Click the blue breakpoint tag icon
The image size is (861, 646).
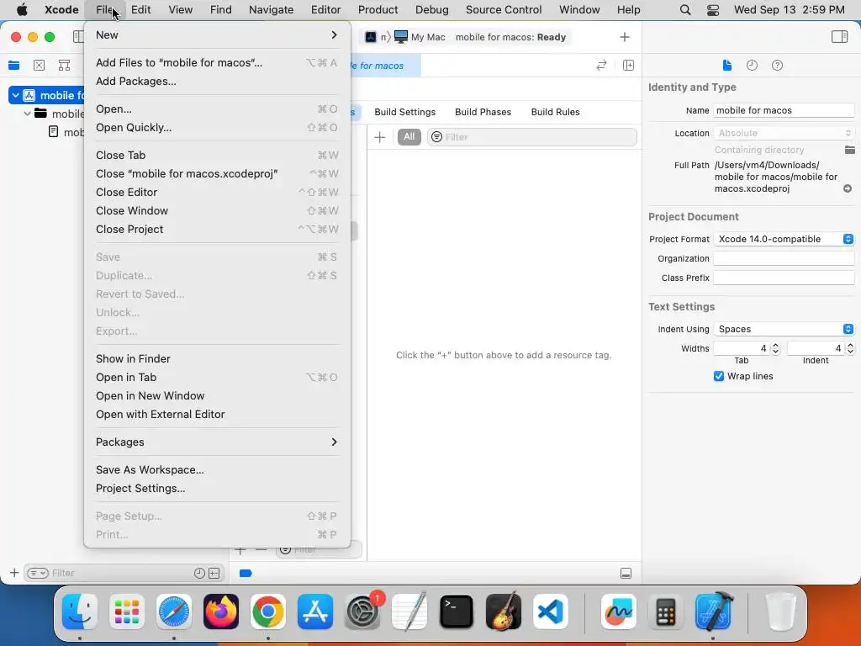point(246,573)
